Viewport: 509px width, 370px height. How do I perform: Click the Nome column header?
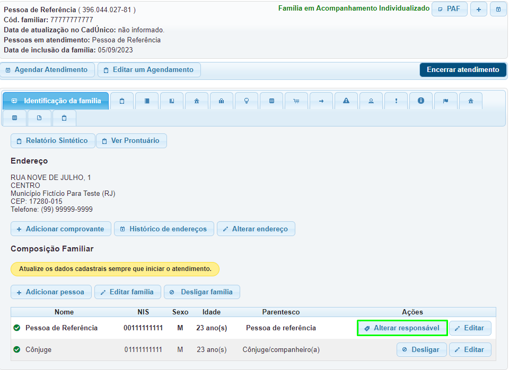64,312
